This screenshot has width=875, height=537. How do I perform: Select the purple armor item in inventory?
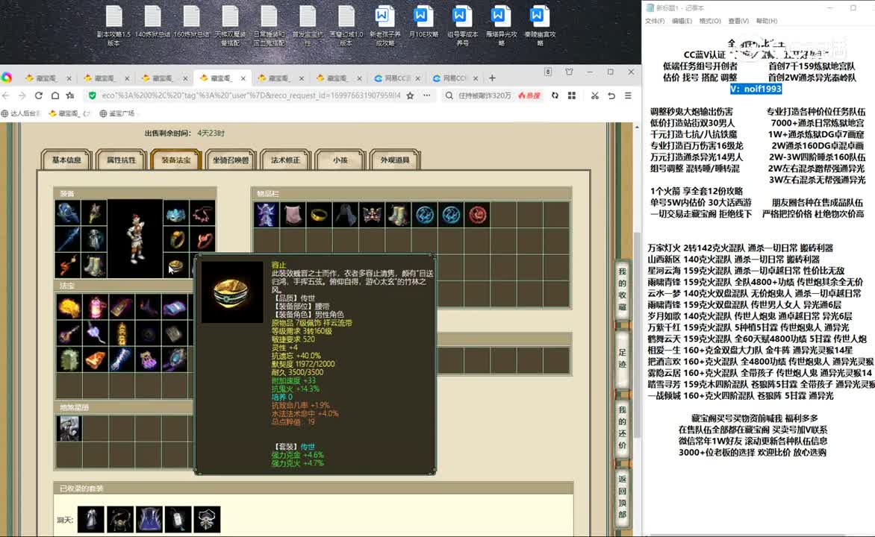(267, 215)
